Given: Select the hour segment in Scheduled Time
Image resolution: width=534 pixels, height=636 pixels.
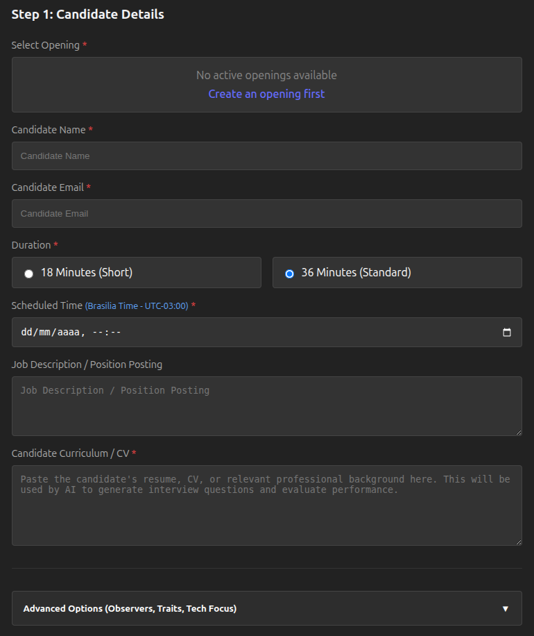Looking at the screenshot, I should point(98,333).
